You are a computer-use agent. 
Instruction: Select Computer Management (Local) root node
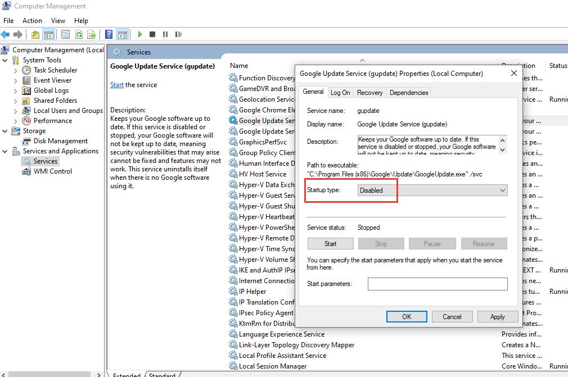(x=58, y=49)
